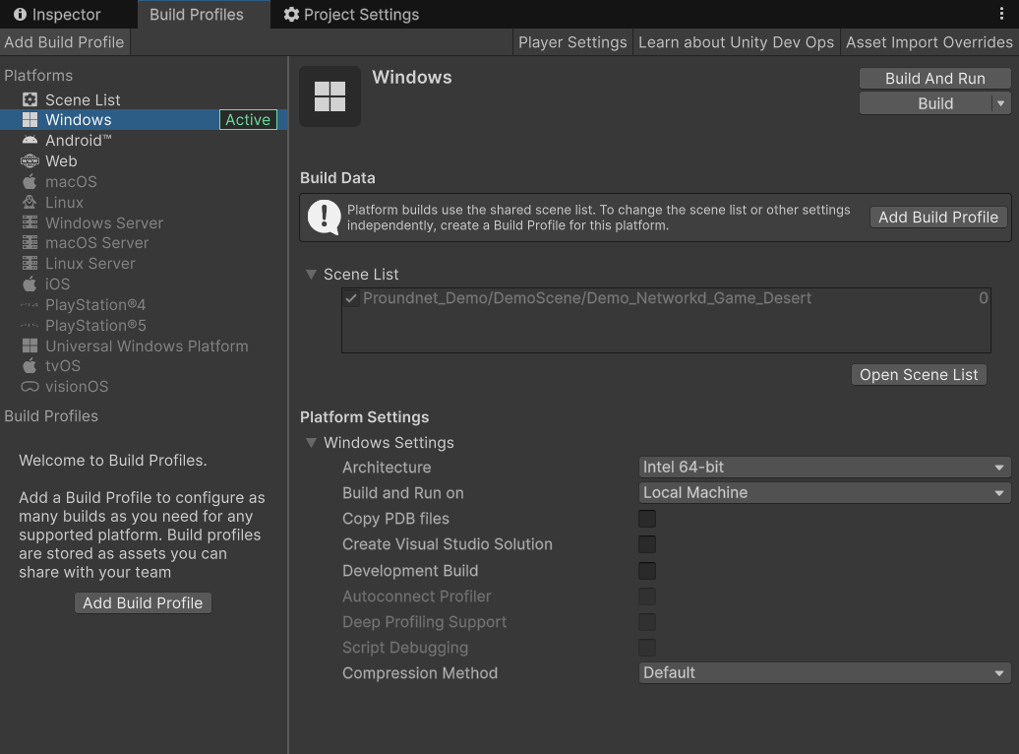Select Proundnet_Demo/DemoScene/Demo_Networkd_Game_Desert scene path
1019x754 pixels.
[587, 298]
